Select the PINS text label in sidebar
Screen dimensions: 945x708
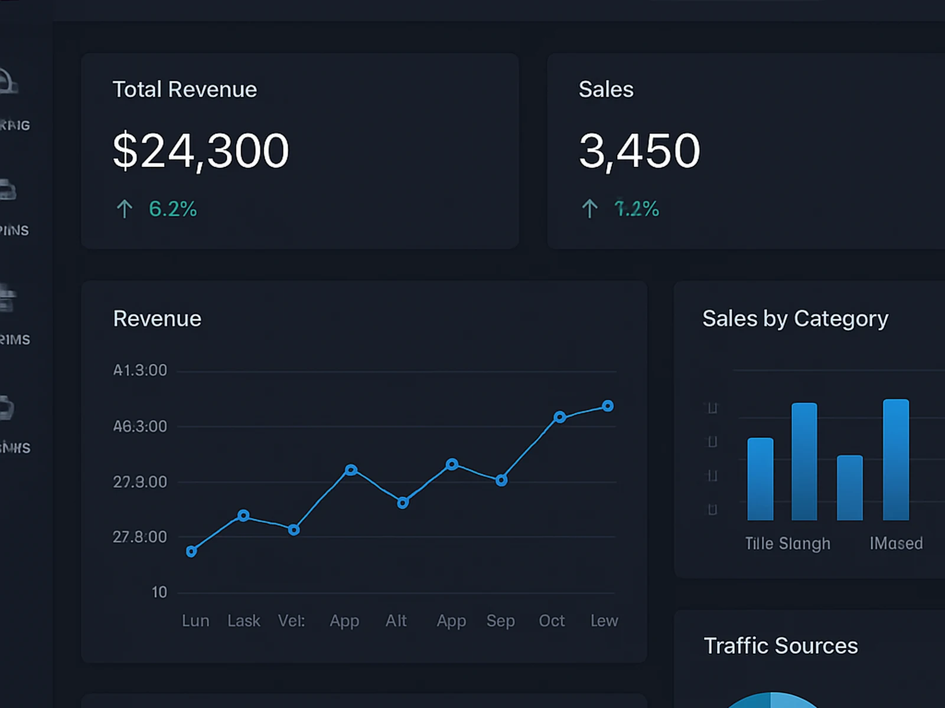coord(15,231)
